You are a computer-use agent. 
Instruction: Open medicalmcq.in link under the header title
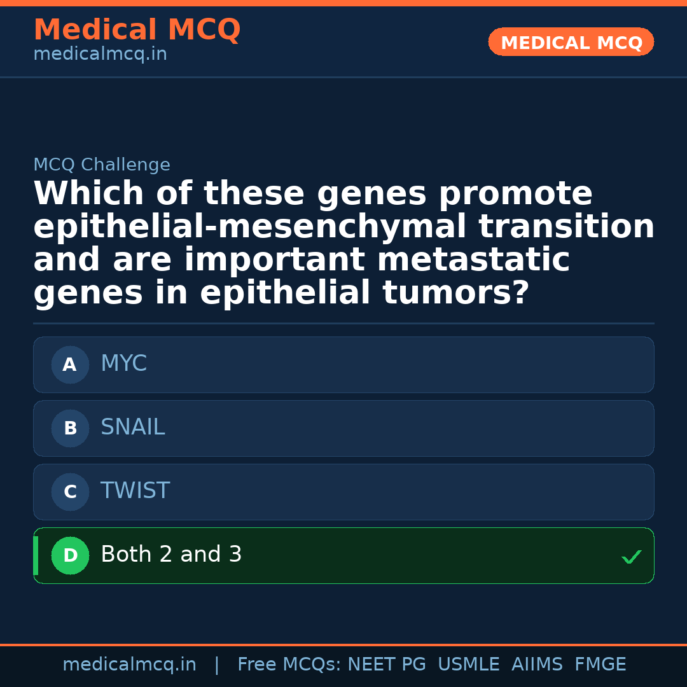click(x=100, y=55)
